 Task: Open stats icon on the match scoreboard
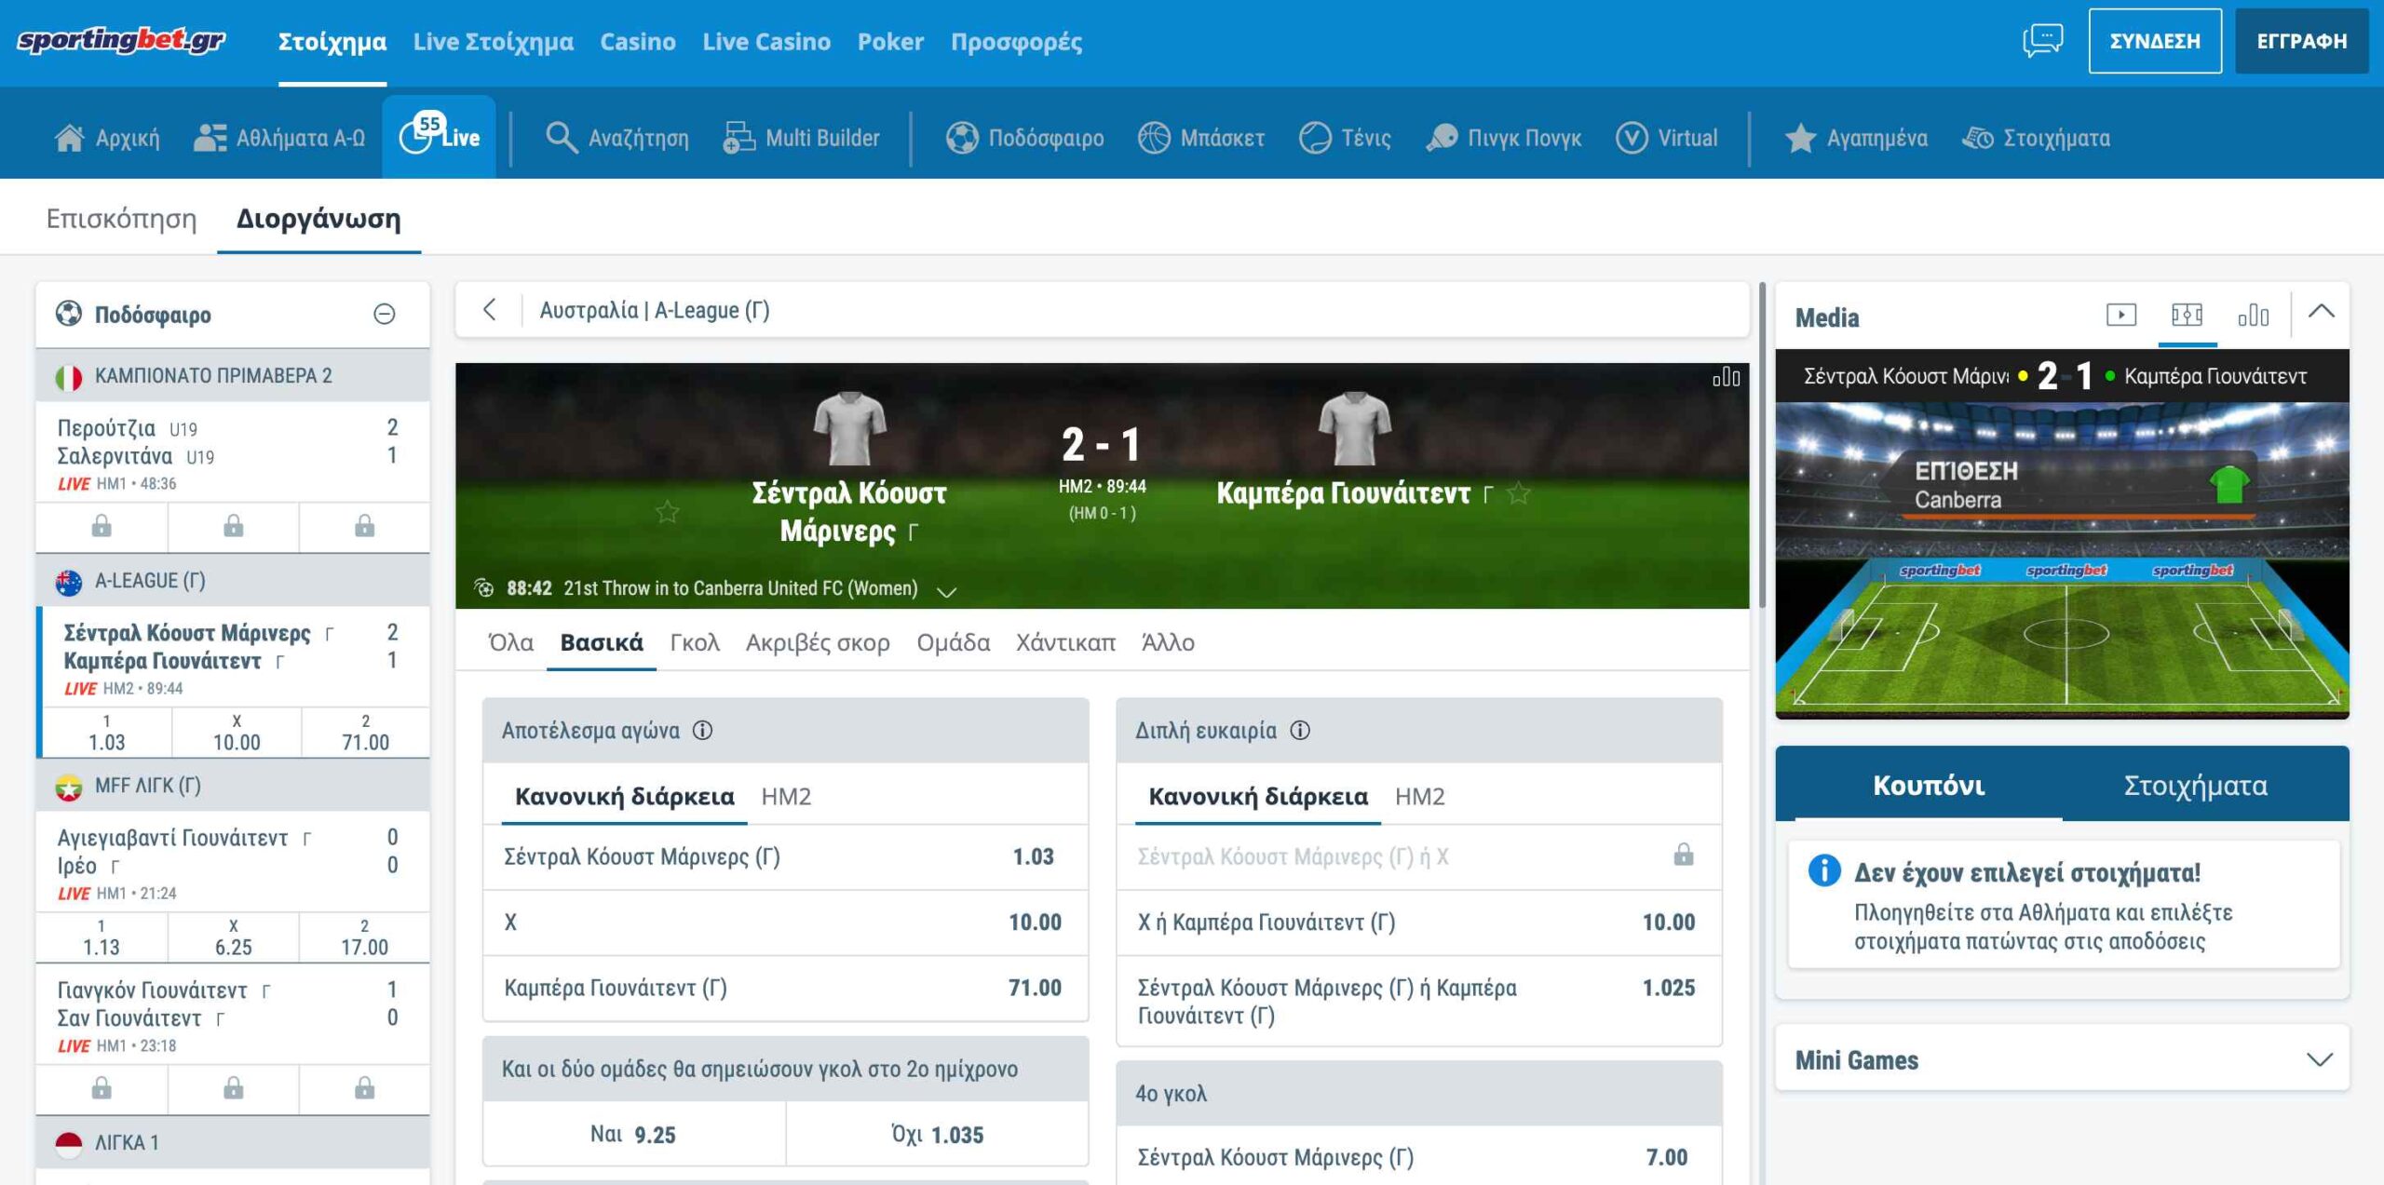click(1726, 377)
